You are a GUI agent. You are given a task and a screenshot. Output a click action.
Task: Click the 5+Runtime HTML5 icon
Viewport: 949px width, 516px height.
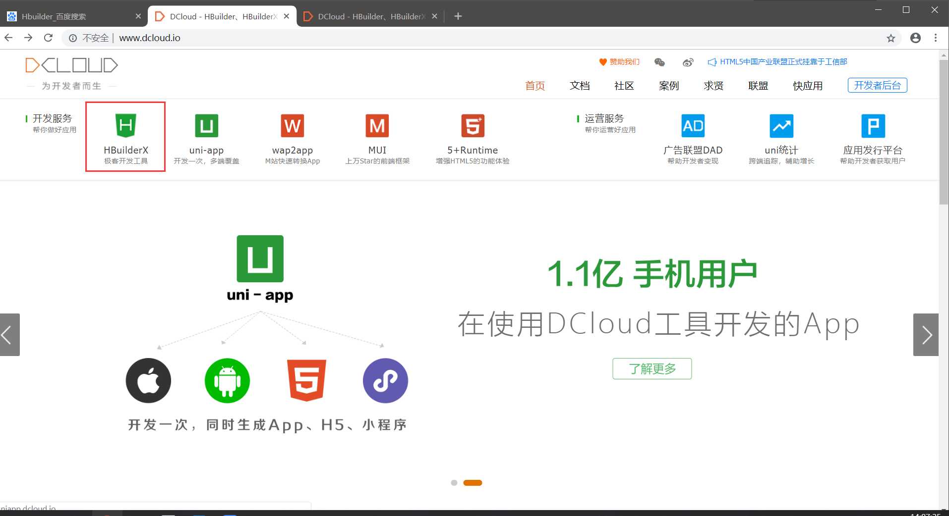(x=473, y=126)
